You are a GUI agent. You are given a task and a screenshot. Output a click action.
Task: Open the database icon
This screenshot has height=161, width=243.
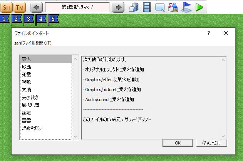[134, 7]
